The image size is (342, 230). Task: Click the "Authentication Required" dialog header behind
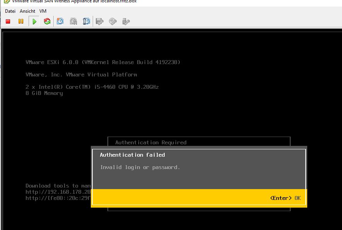click(151, 142)
